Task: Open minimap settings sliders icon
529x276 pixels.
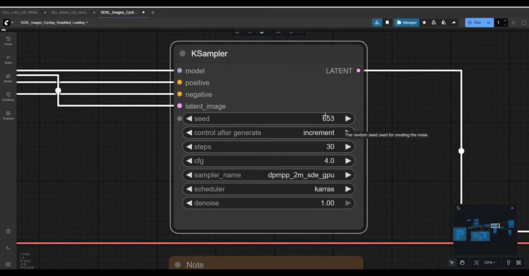Action: tap(458, 208)
